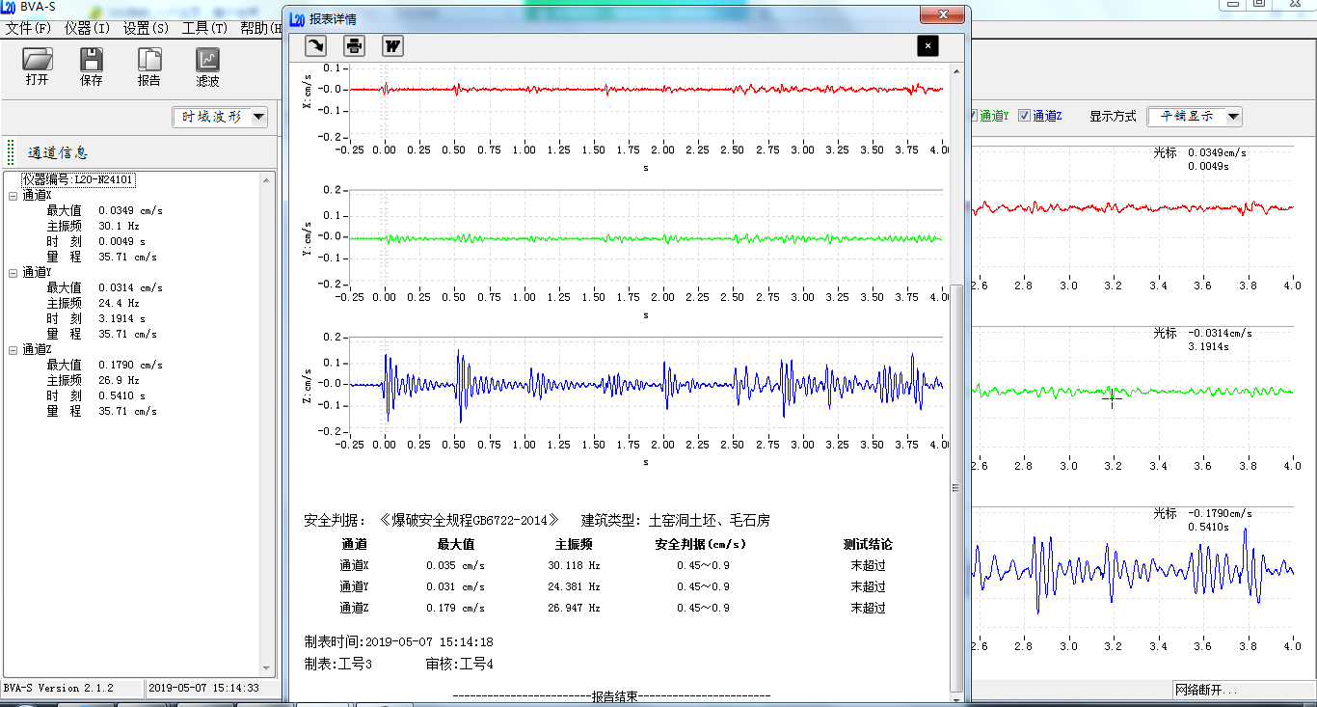The width and height of the screenshot is (1317, 707).
Task: Click status bar date 2019-05-07 15:14:33
Action: (203, 688)
